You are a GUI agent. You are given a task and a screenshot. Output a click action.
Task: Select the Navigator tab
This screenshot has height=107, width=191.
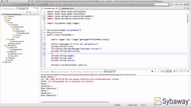[22, 9]
